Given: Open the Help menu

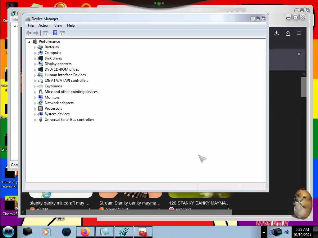Looking at the screenshot, I should (x=71, y=25).
